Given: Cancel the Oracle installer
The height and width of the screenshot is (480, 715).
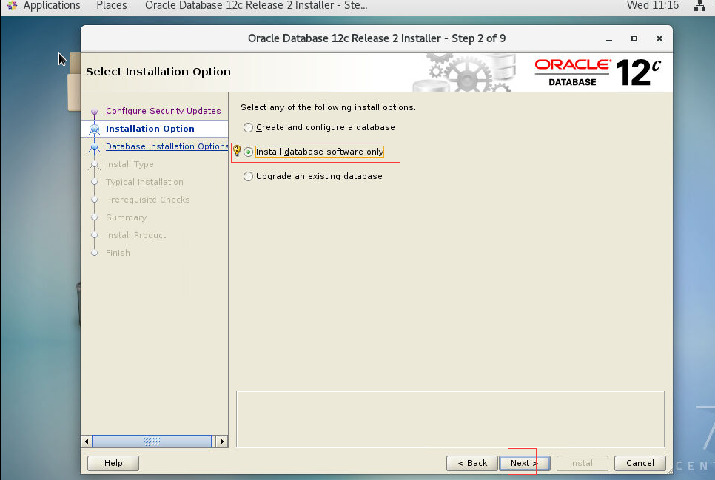Looking at the screenshot, I should (640, 463).
